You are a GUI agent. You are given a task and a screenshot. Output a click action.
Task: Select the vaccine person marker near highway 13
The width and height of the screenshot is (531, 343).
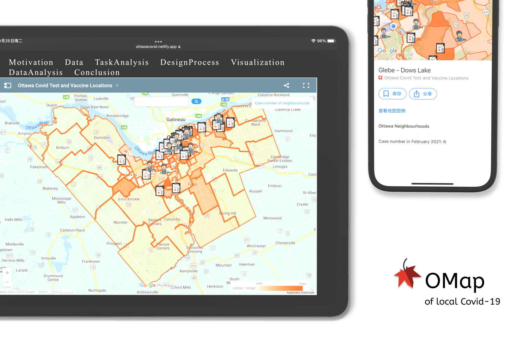click(164, 169)
